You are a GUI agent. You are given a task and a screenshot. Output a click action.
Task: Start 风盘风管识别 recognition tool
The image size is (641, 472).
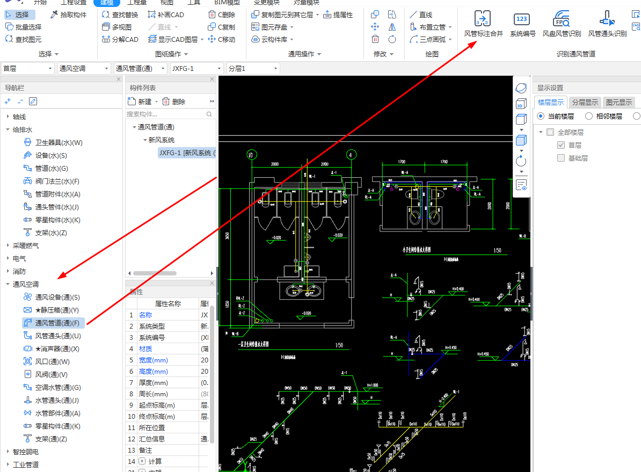[x=562, y=24]
